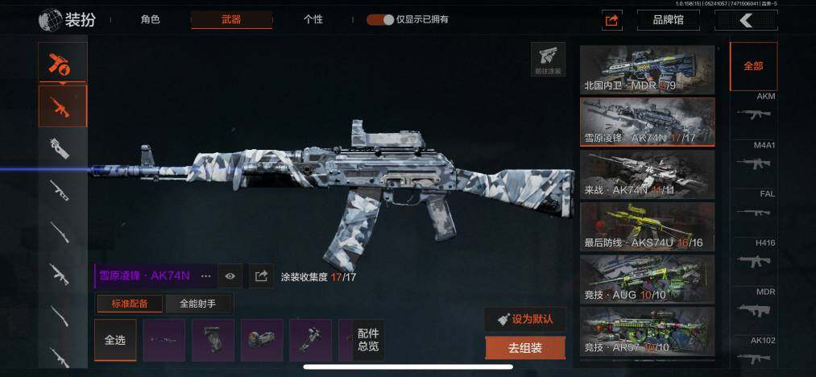Select the orange assault rifle category icon
The image size is (816, 377).
63,106
